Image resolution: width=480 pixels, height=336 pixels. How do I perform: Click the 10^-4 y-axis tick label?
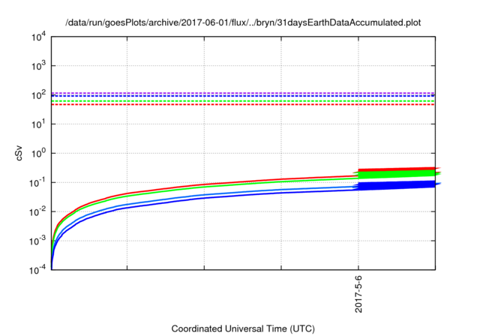click(x=38, y=270)
